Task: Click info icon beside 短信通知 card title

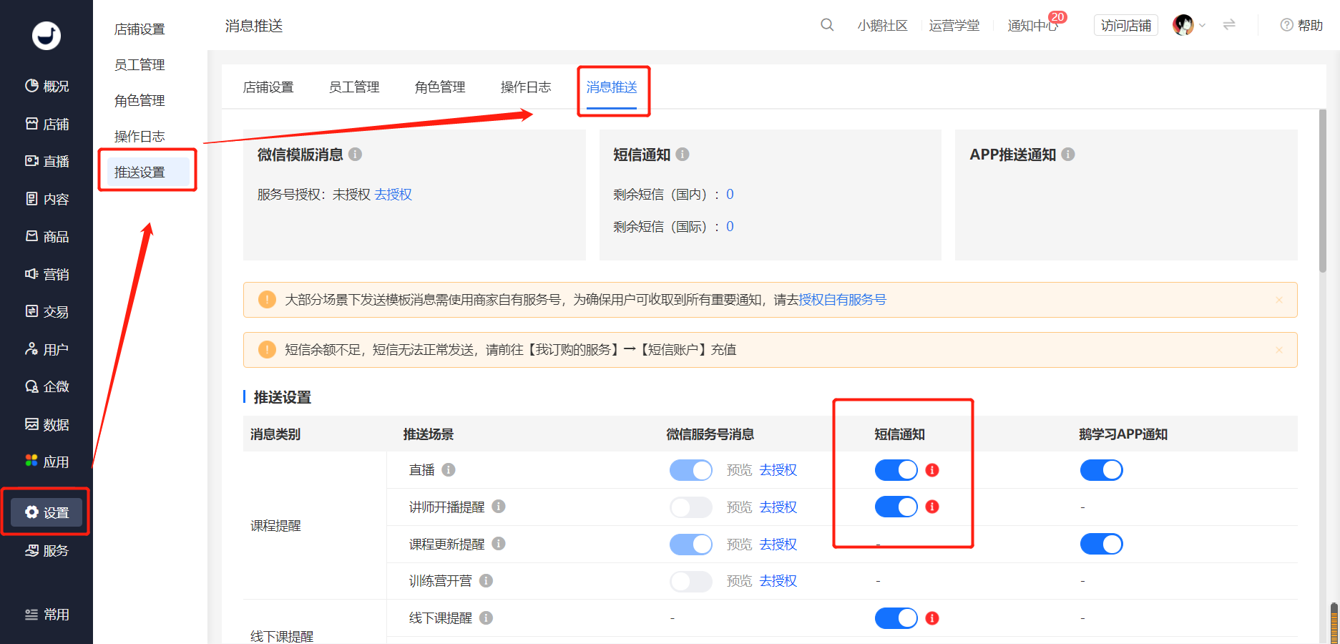Action: click(x=683, y=155)
